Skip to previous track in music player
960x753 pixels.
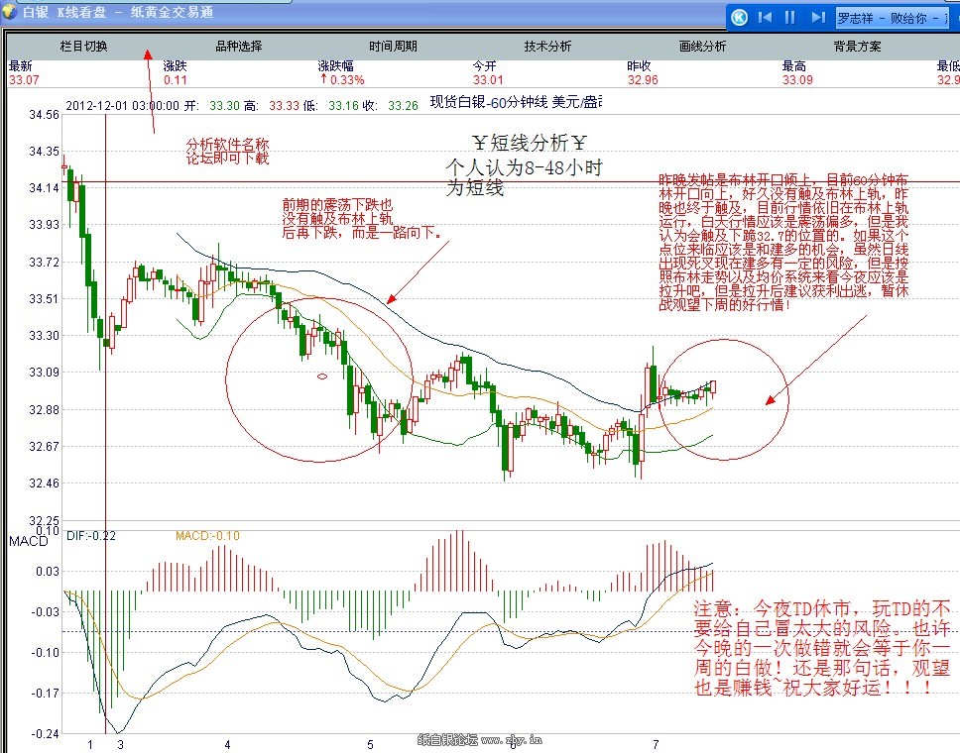pyautogui.click(x=765, y=17)
